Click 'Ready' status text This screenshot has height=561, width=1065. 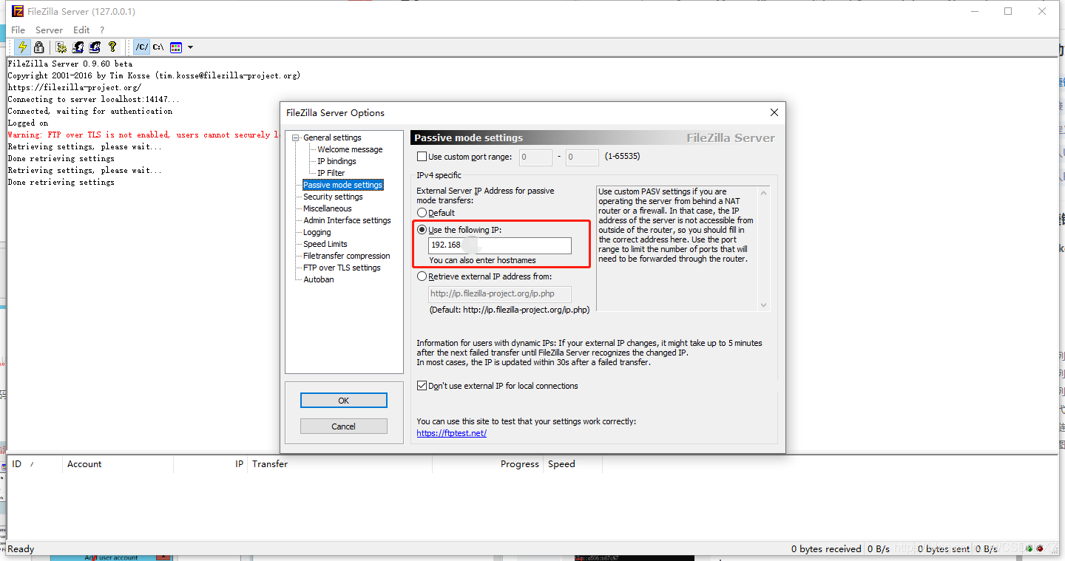pyautogui.click(x=21, y=548)
